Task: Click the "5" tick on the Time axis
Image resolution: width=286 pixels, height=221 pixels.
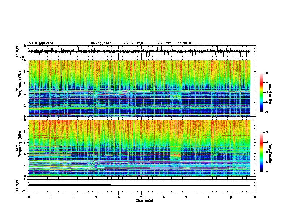Action: [x=141, y=197]
